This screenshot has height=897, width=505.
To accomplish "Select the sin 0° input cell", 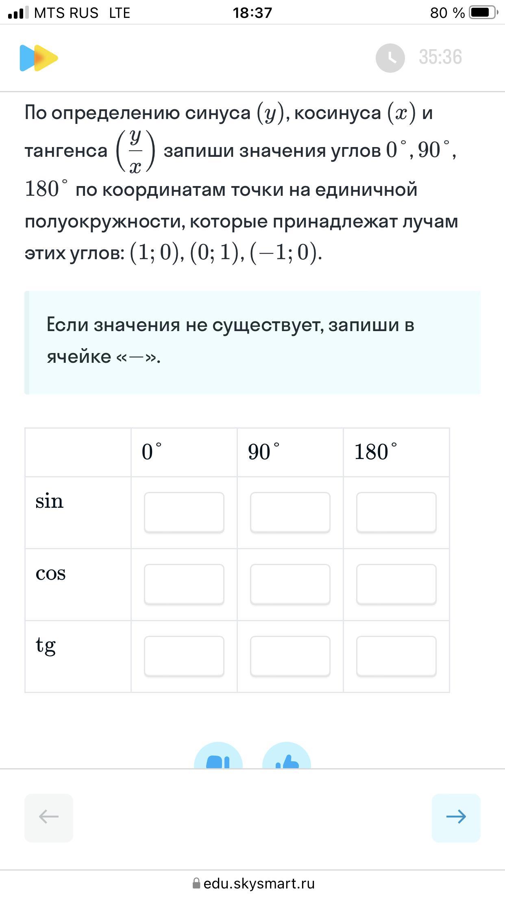I will coord(184,512).
